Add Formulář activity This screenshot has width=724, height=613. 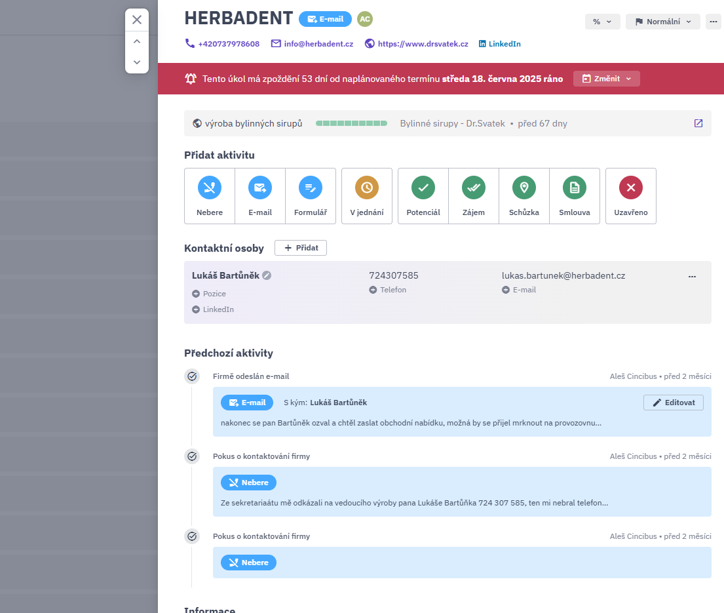[x=311, y=196]
